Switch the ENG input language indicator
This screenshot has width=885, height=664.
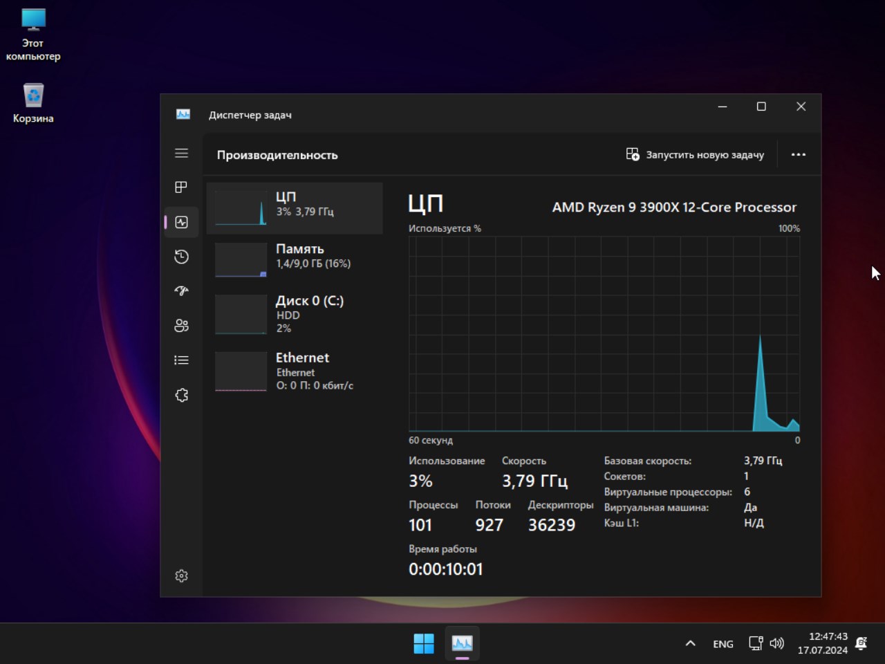tap(723, 644)
